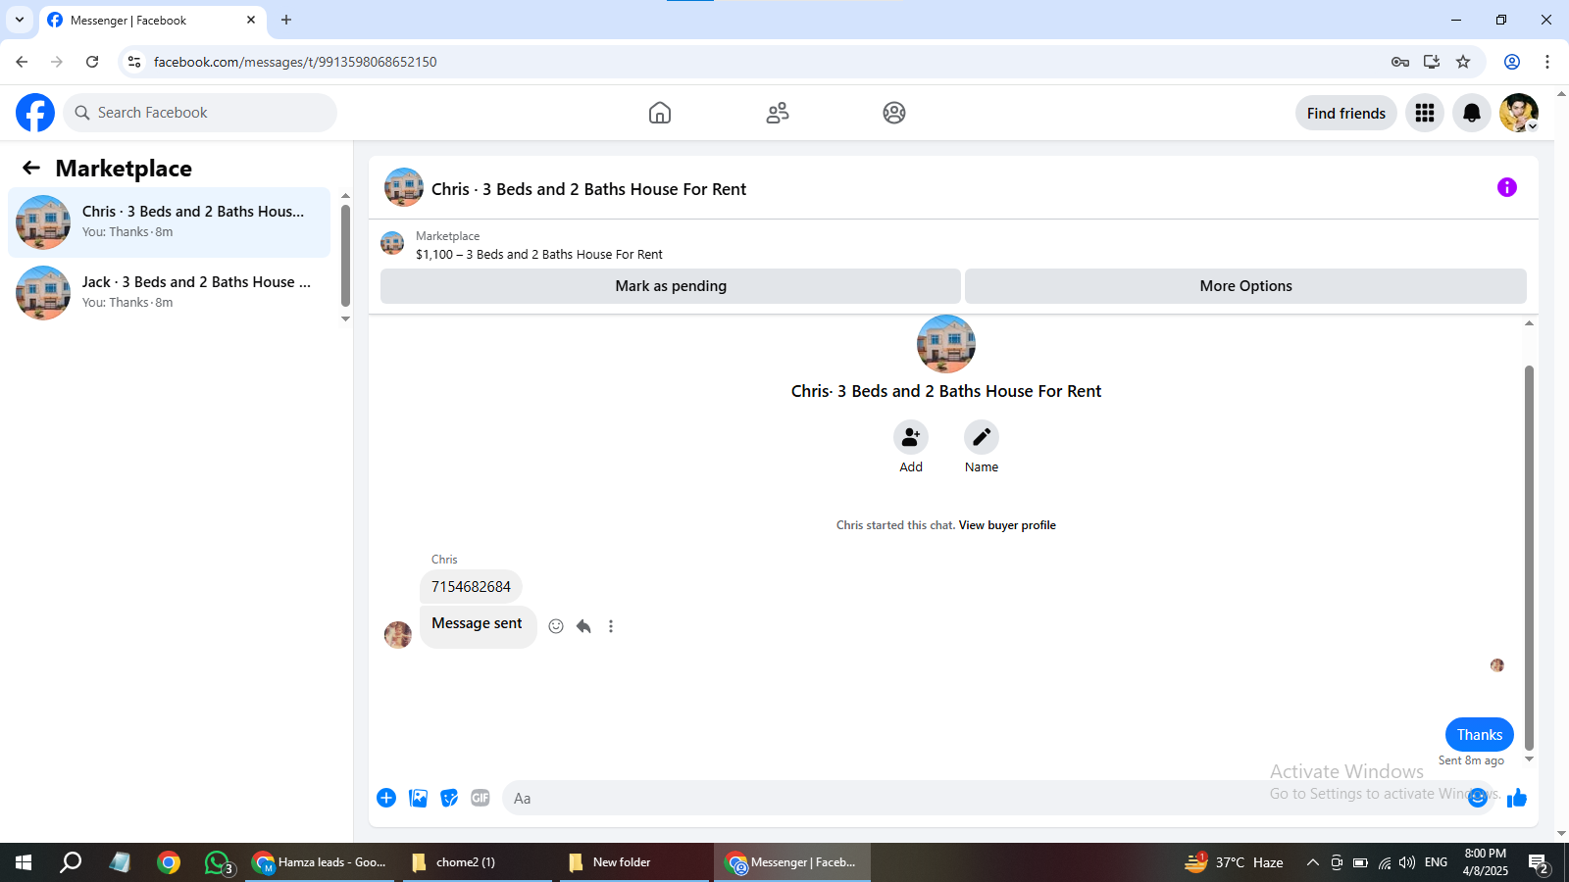Click Chris's avatar beside received message

398,635
